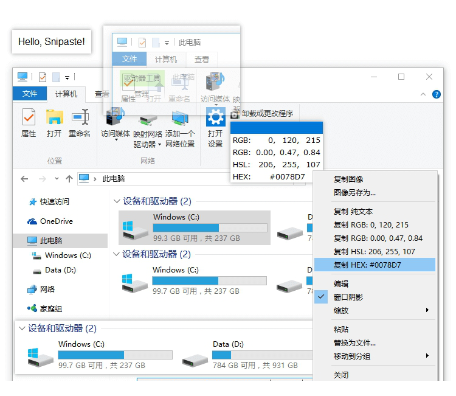Click the up one level arrow
456x396 pixels.
(x=69, y=179)
